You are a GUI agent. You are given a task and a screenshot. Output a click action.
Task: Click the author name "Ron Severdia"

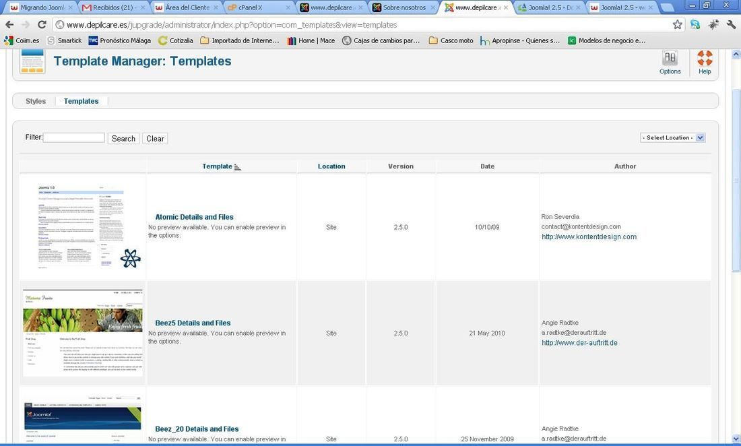(x=560, y=217)
